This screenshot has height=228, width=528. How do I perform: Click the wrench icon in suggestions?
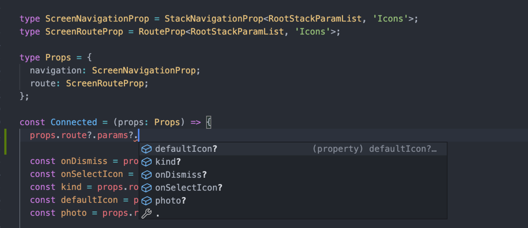[x=147, y=213]
